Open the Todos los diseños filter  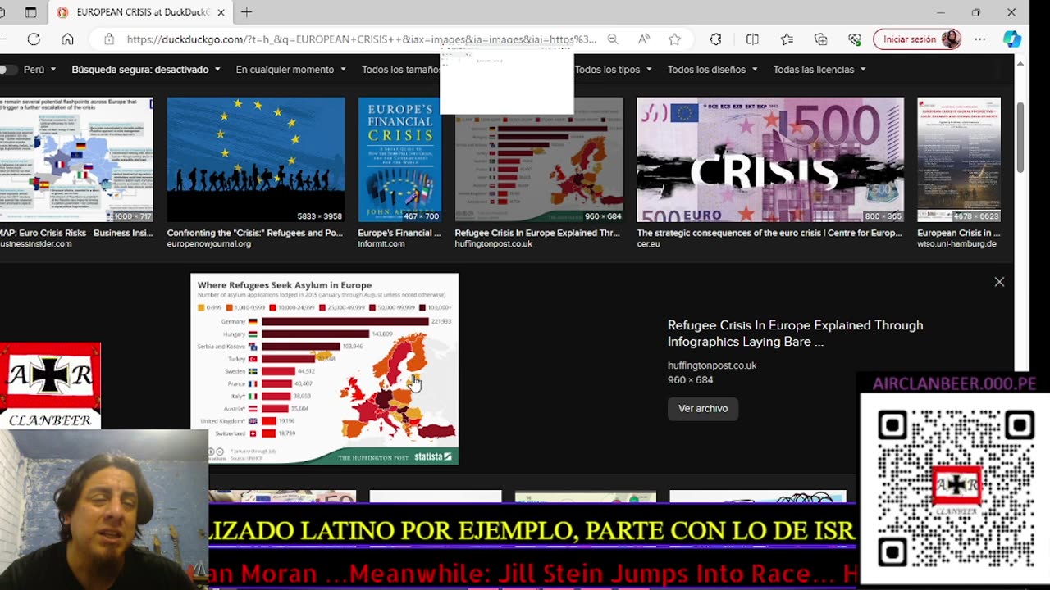[x=713, y=70]
